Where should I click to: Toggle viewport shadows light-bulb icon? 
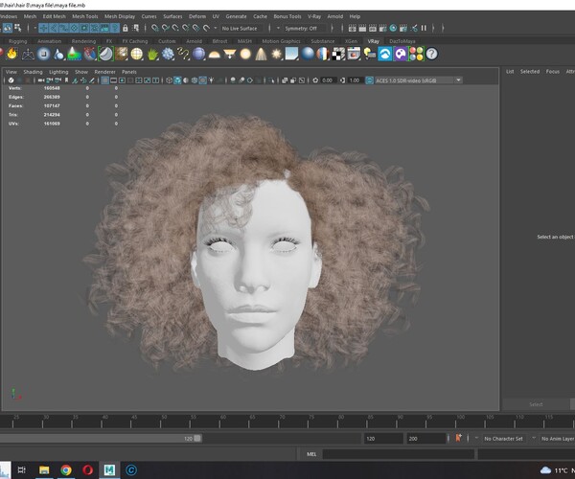211,80
